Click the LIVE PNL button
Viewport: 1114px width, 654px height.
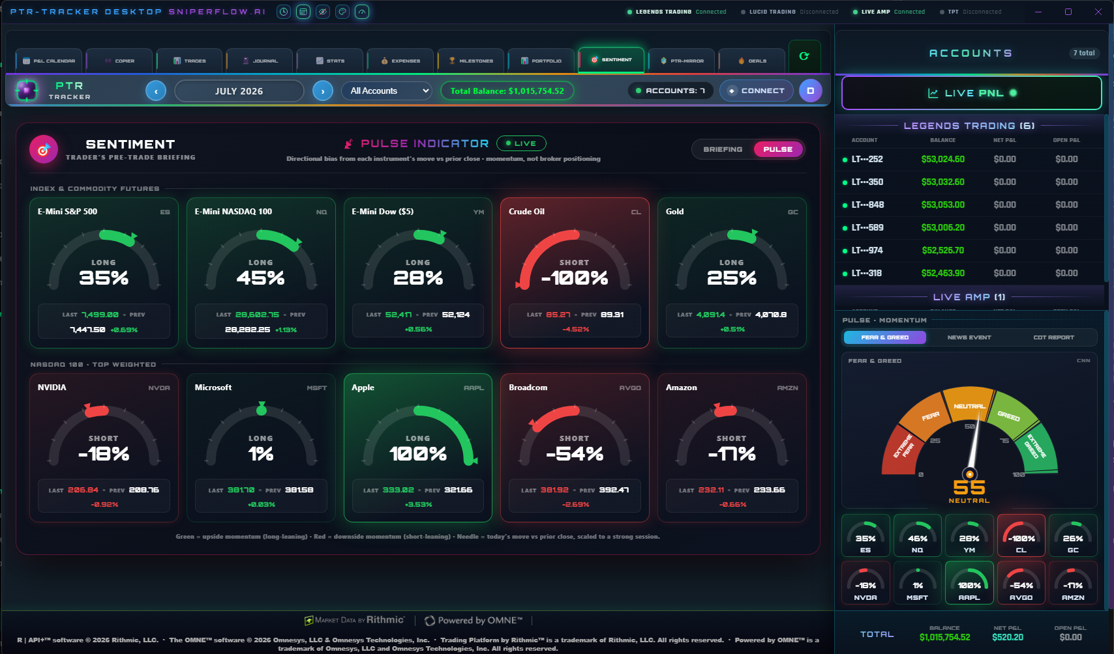tap(972, 93)
